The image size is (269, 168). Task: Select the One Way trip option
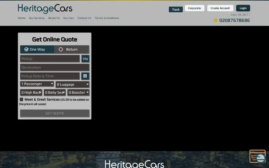coord(37,49)
